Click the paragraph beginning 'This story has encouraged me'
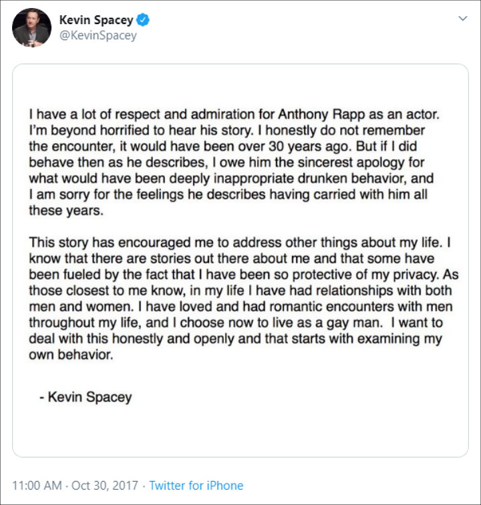The image size is (481, 505). click(x=244, y=299)
